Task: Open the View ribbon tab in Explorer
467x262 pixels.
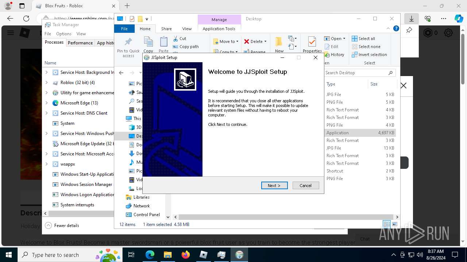Action: (187, 29)
